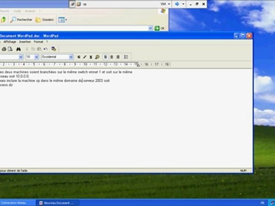The image size is (275, 206).
Task: Click the blue arrow icon on VM toolbar
Action: click(177, 4)
